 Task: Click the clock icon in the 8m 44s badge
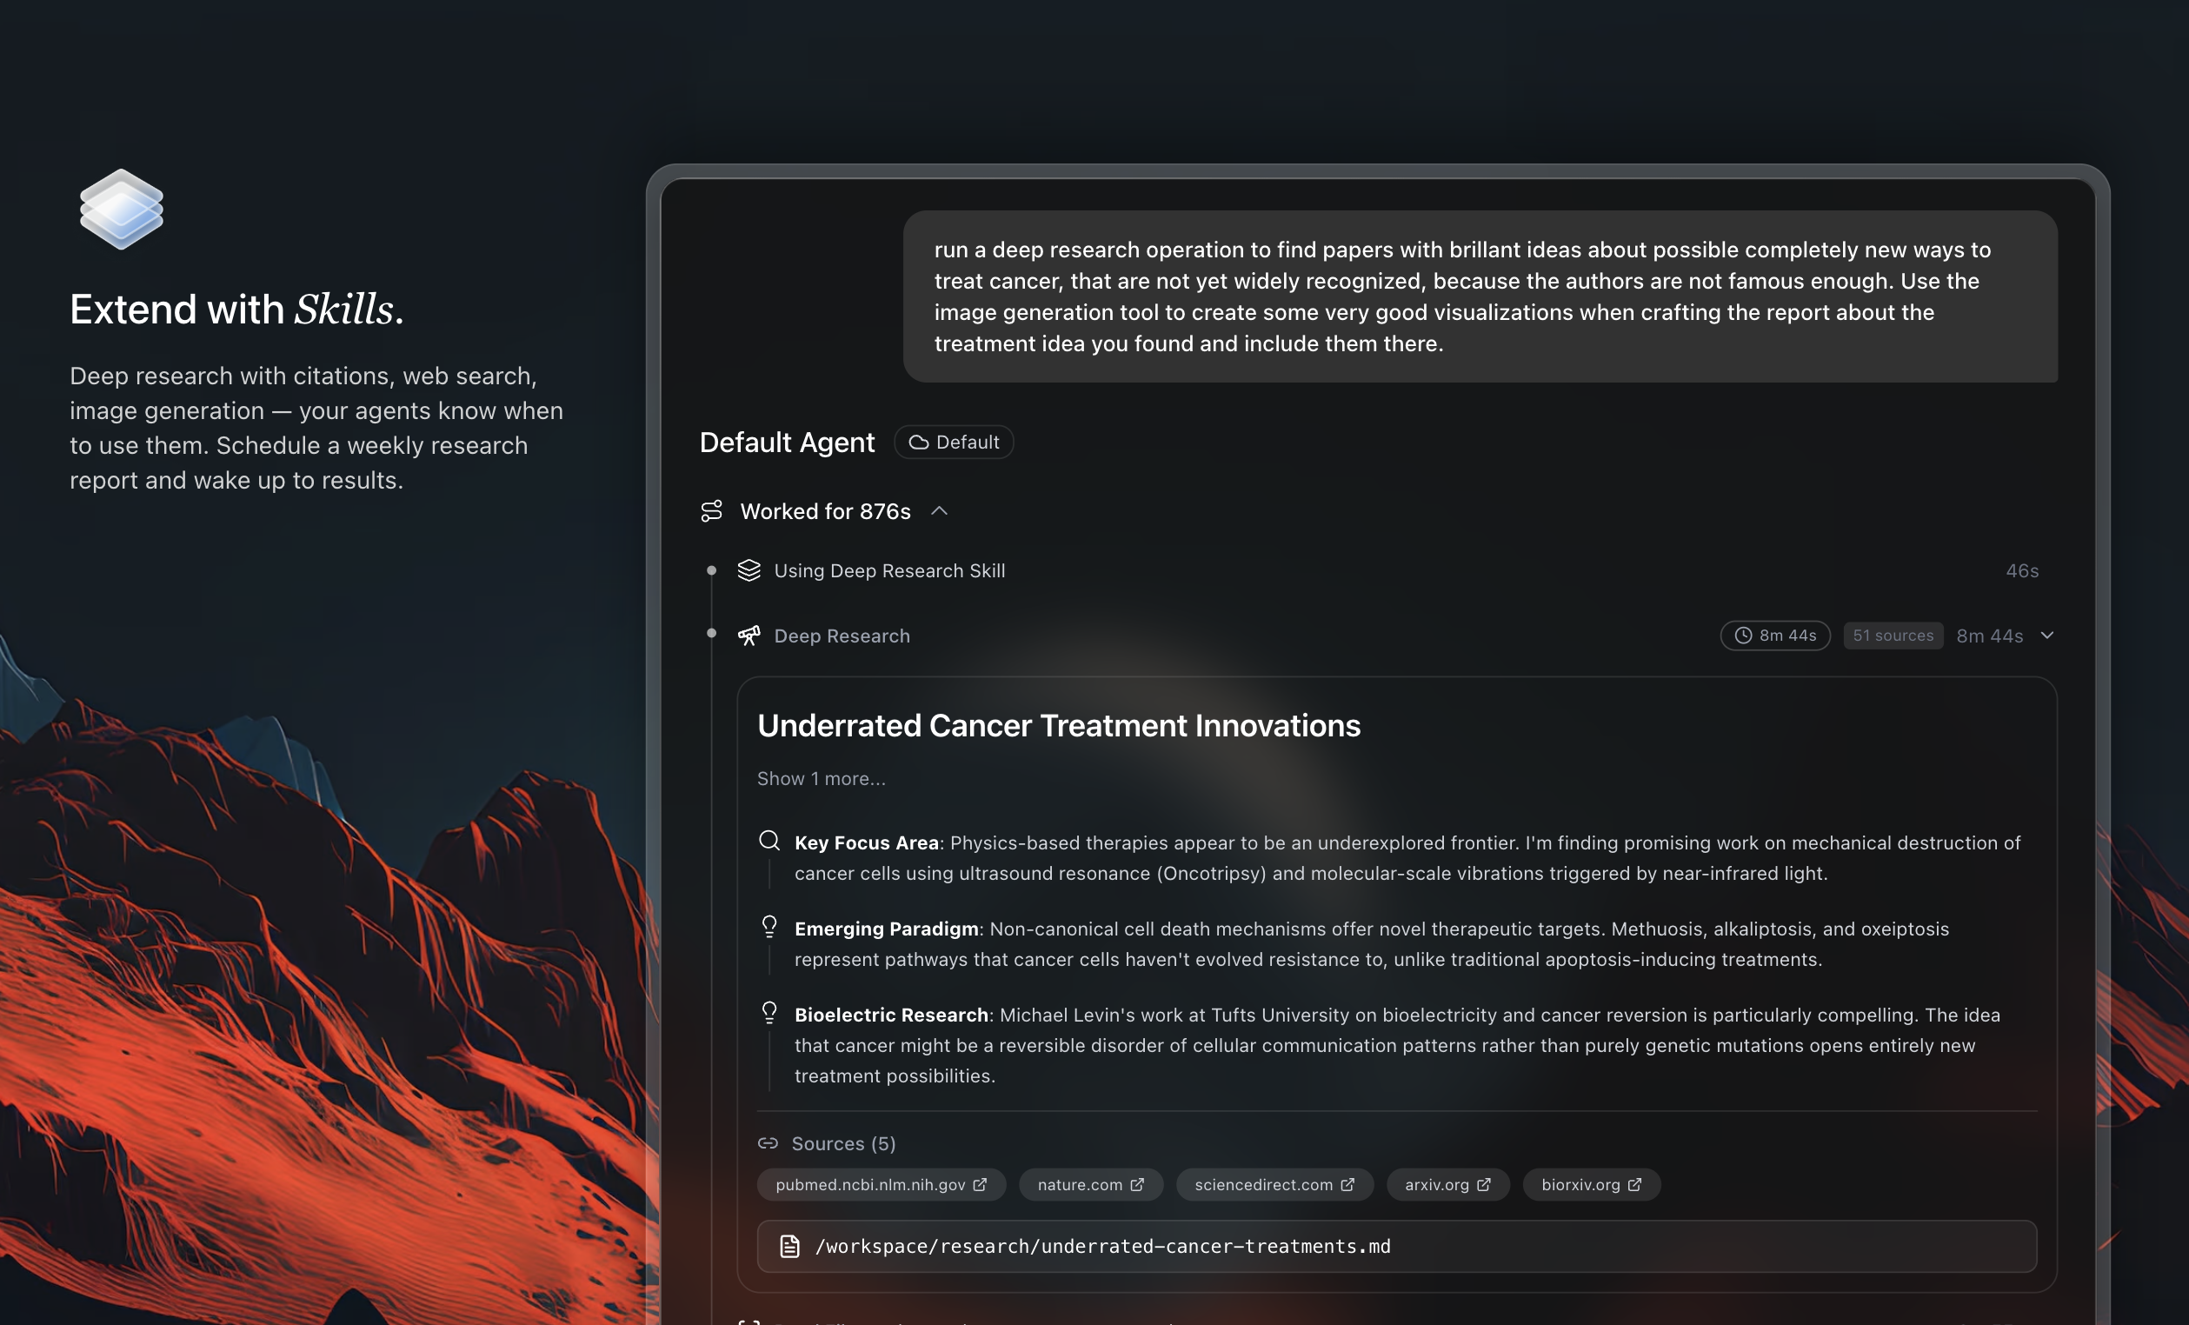1742,636
